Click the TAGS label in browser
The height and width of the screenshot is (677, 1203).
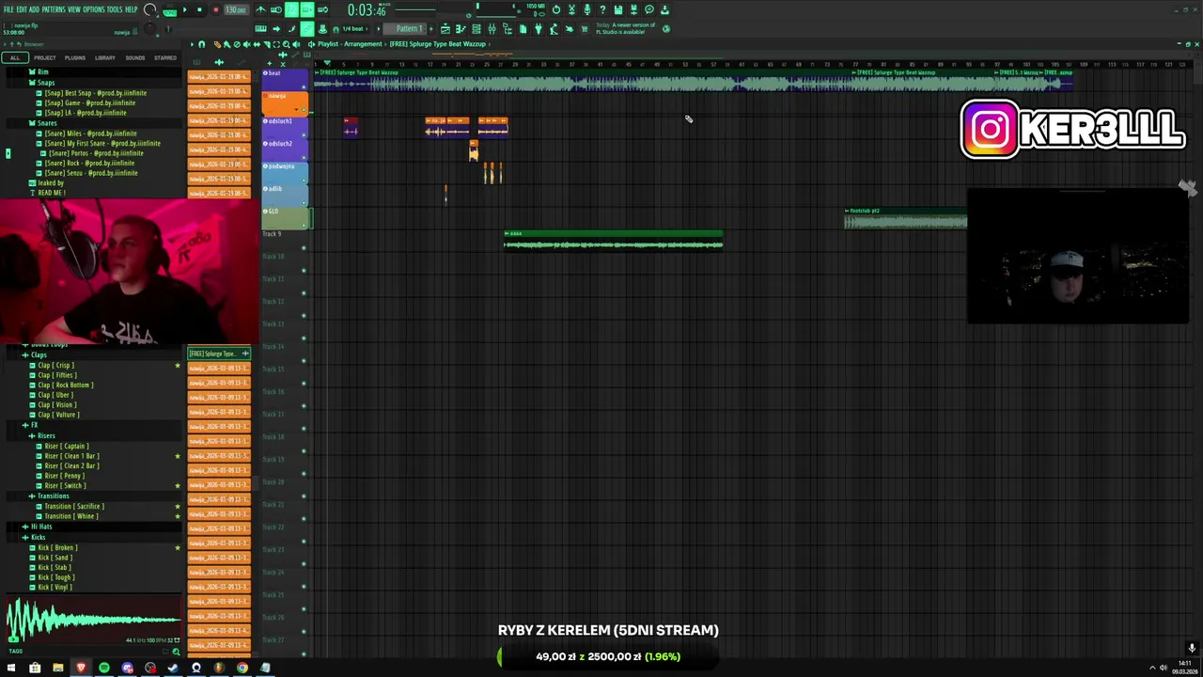(x=15, y=651)
